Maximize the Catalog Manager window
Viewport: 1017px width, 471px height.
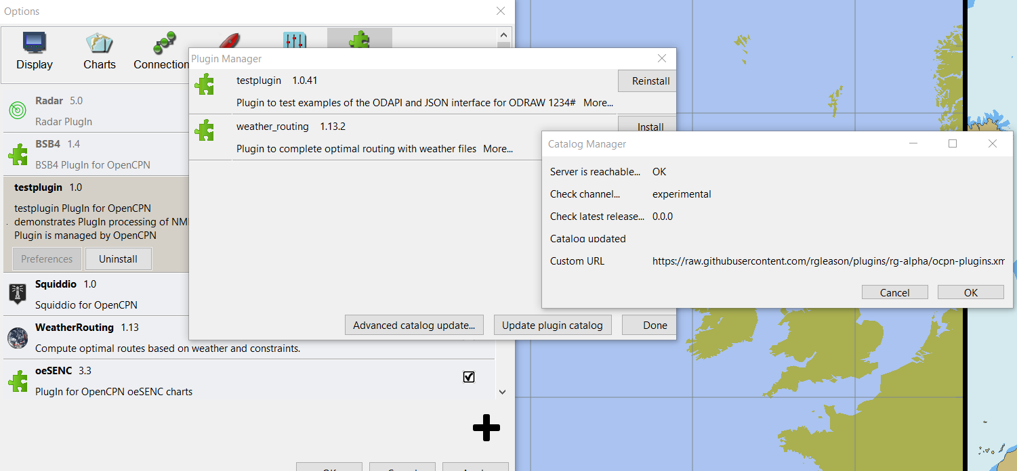click(x=953, y=143)
